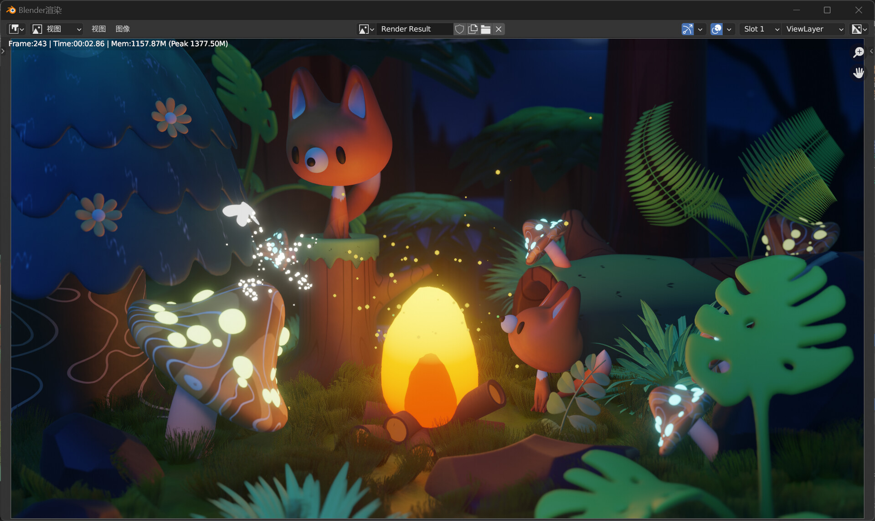Image resolution: width=875 pixels, height=521 pixels.
Task: Open the 图像 menu in the header
Action: point(122,29)
